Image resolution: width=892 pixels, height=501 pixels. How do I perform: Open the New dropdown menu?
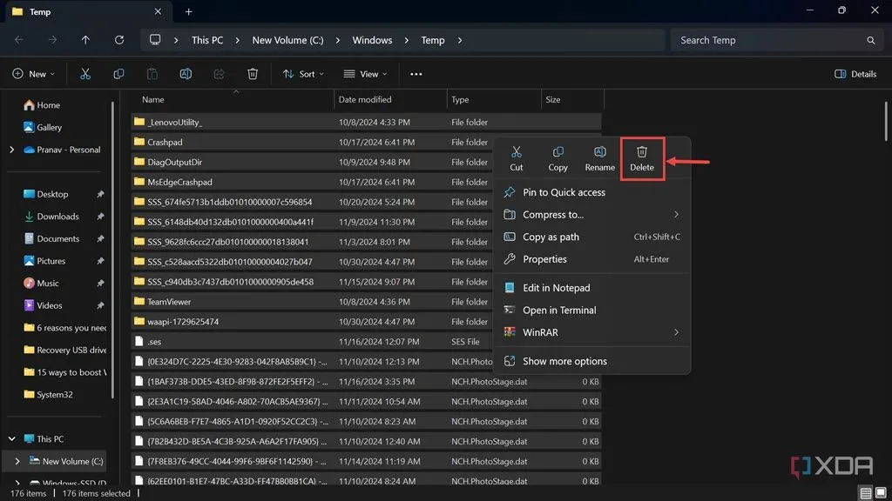point(34,74)
